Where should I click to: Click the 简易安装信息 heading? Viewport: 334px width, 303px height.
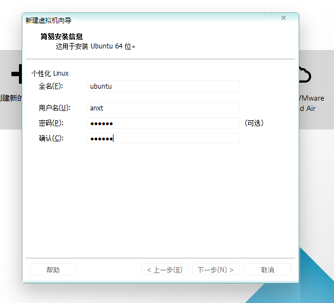pyautogui.click(x=61, y=36)
